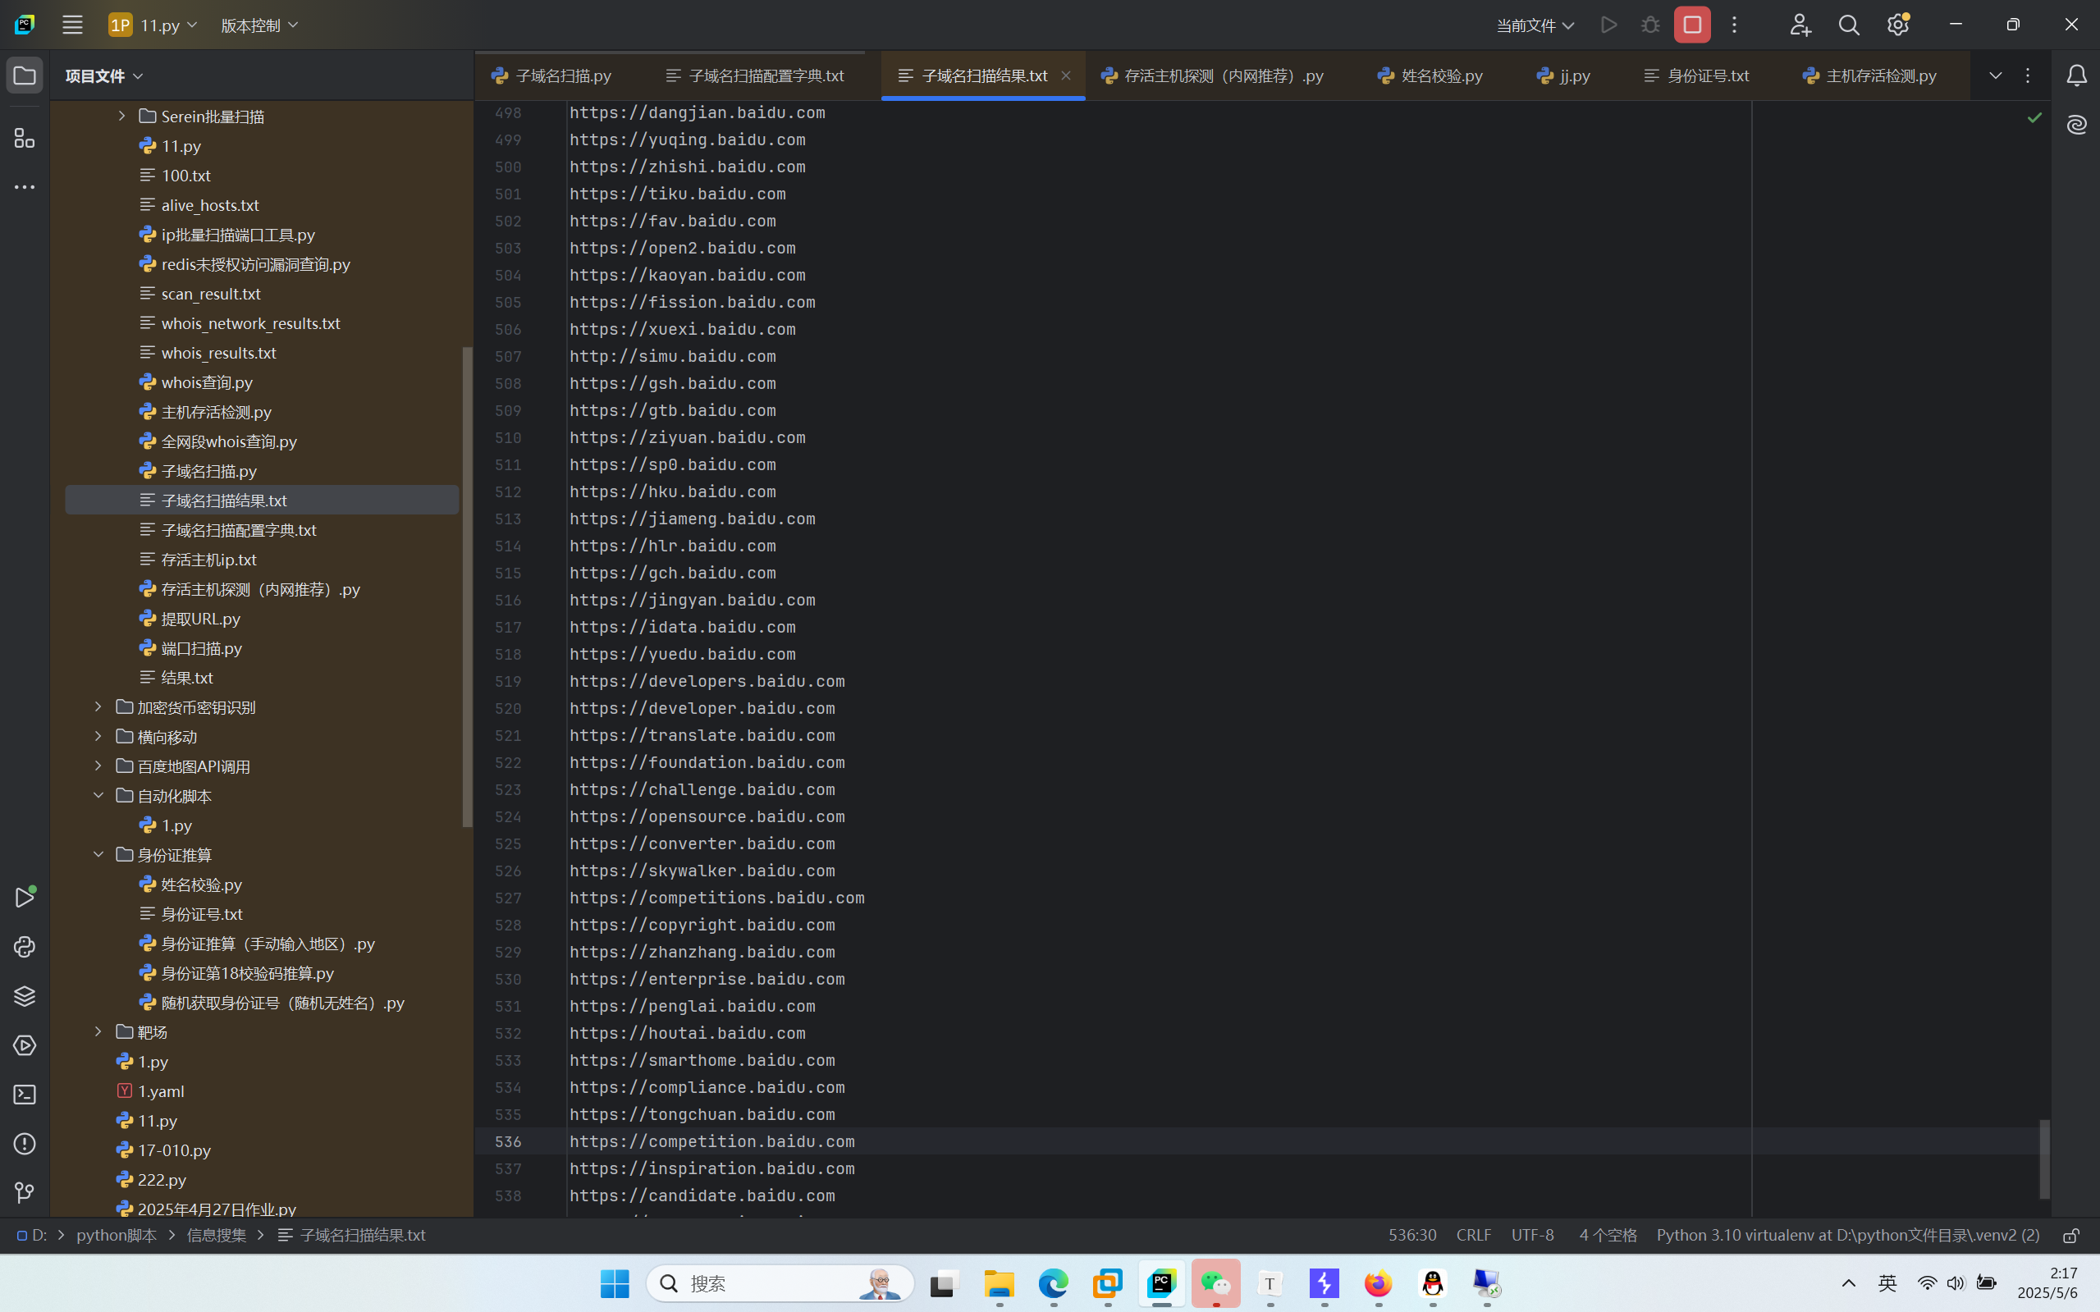Screen dimensions: 2100x1312
Task: Click the Search Everywhere magnifier icon
Action: pos(1848,25)
